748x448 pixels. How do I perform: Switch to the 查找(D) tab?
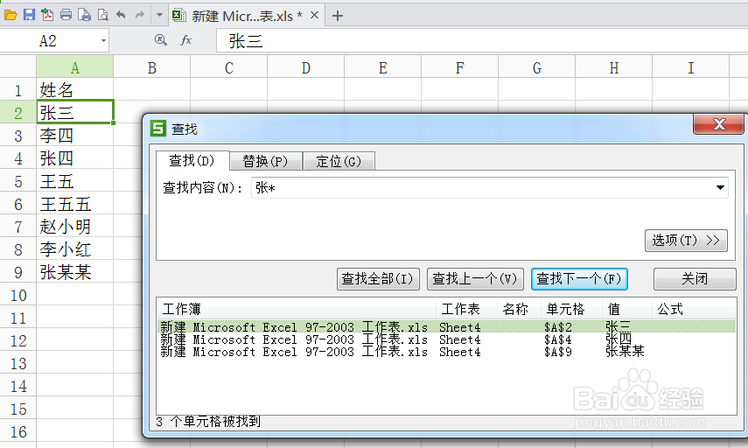(192, 161)
